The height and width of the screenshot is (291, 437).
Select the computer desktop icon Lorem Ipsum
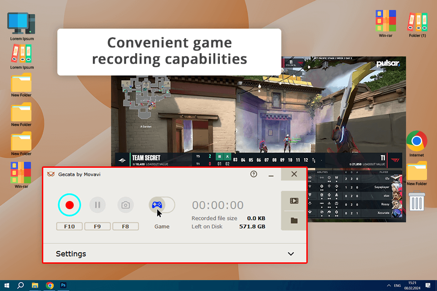coord(21,27)
